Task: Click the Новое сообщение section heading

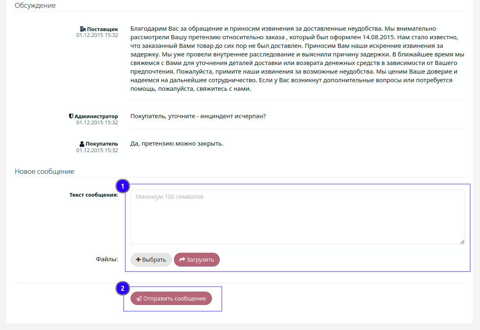Action: point(44,171)
